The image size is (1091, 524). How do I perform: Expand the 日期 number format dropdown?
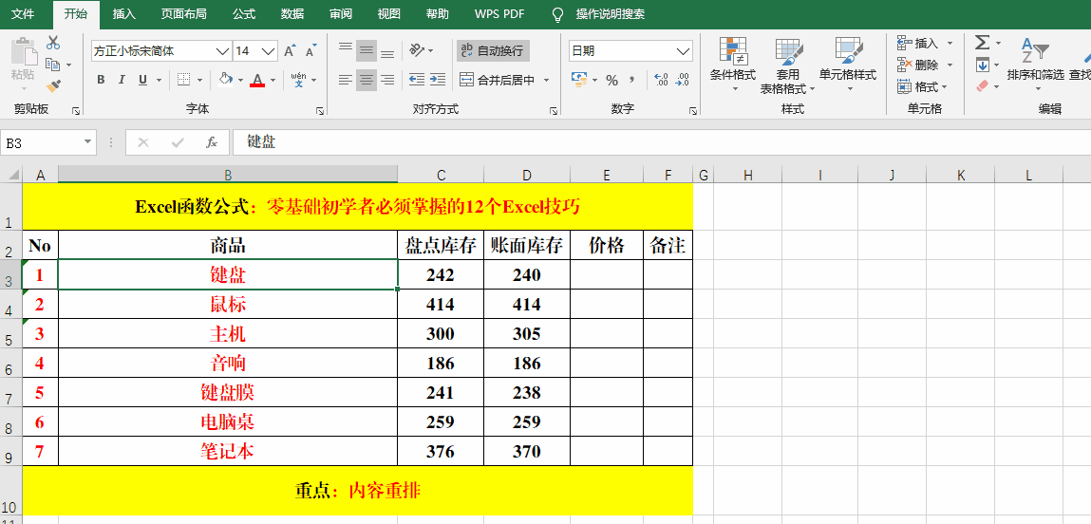684,51
